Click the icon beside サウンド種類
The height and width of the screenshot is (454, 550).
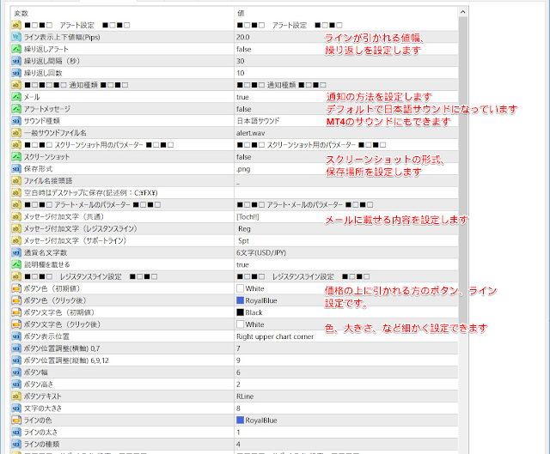(16, 121)
